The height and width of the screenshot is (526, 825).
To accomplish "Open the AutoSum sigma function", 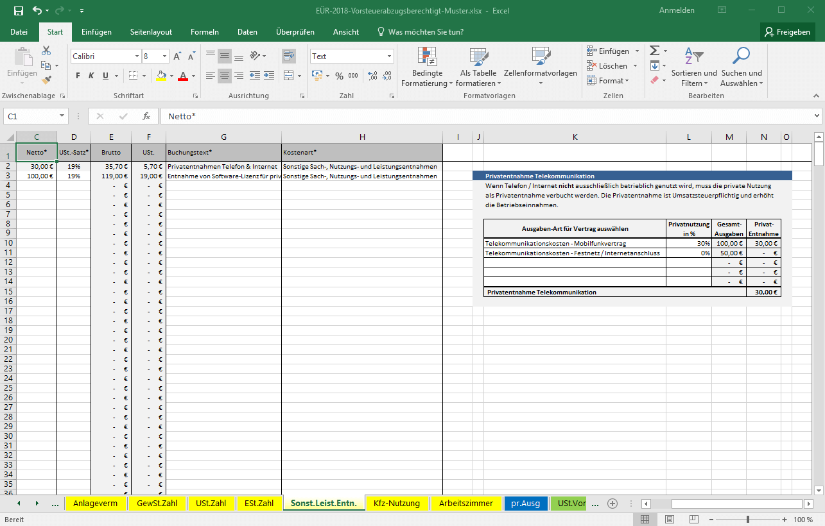I will (654, 51).
